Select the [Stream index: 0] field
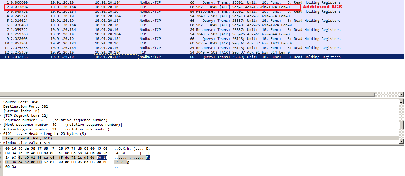The width and height of the screenshot is (405, 176). 21,111
